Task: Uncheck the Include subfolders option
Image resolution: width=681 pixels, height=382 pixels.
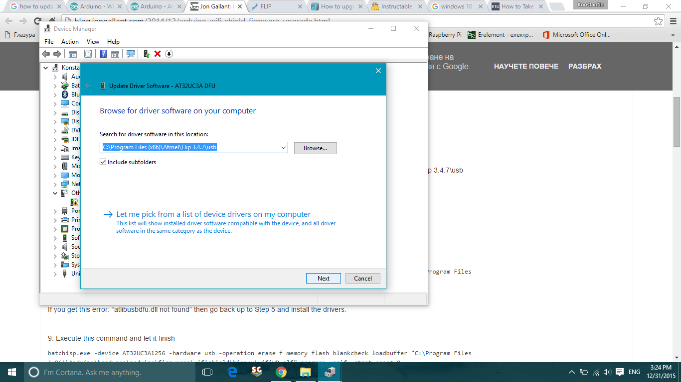Action: click(x=103, y=162)
